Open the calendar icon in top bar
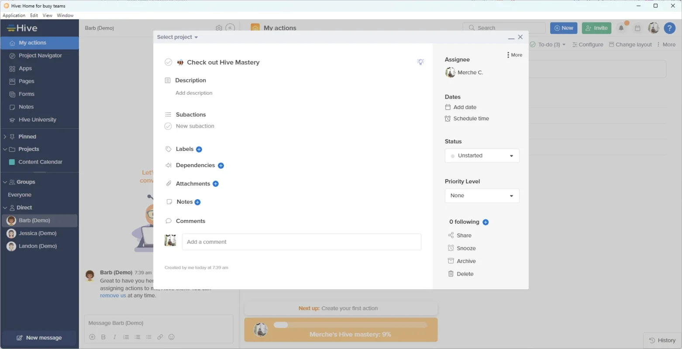 click(637, 28)
